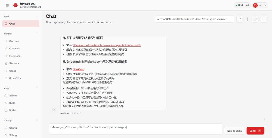Select the 'Assistant' sender label

[65, 113]
